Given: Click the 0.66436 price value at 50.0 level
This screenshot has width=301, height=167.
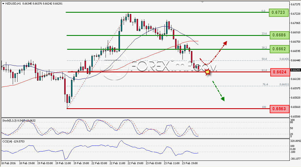Looking at the screenshot, I should tap(284, 59).
